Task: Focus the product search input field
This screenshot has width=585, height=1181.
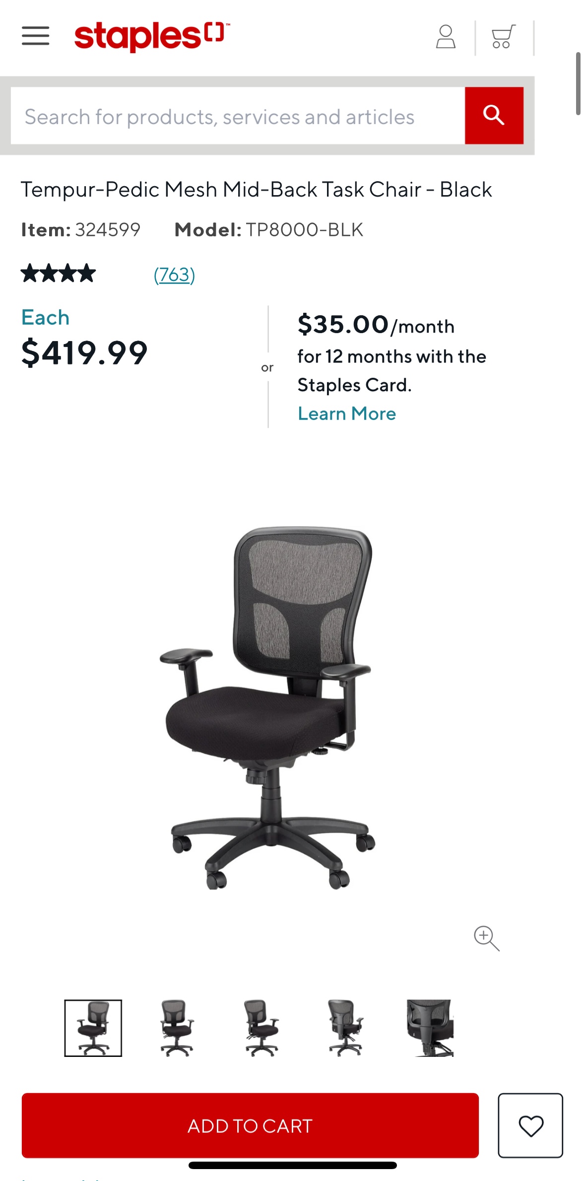Action: [x=238, y=116]
